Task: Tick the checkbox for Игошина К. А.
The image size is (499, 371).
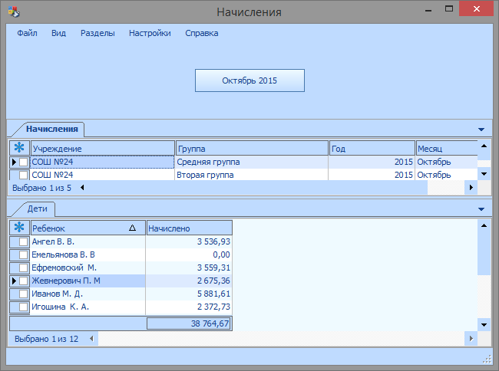Action: [23, 307]
